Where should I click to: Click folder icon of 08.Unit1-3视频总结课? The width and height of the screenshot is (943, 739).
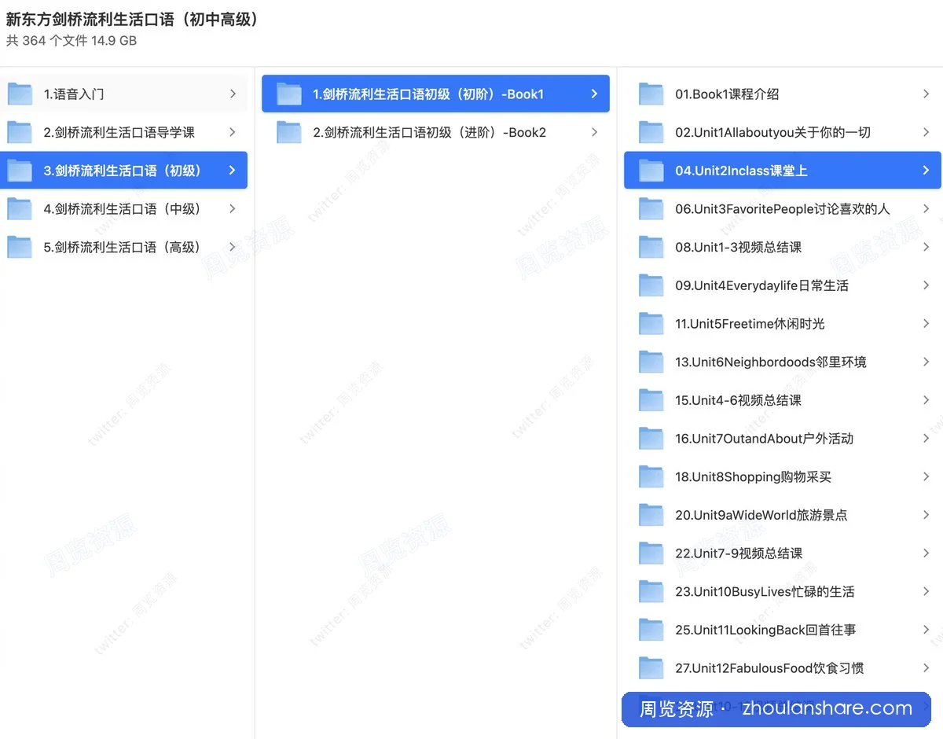tap(651, 247)
